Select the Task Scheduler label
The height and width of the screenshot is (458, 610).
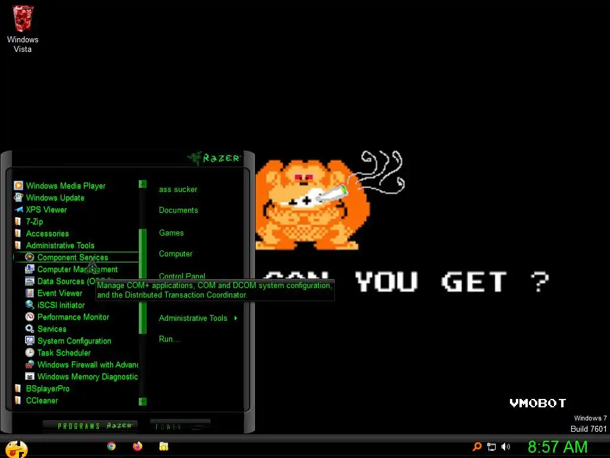click(x=64, y=352)
